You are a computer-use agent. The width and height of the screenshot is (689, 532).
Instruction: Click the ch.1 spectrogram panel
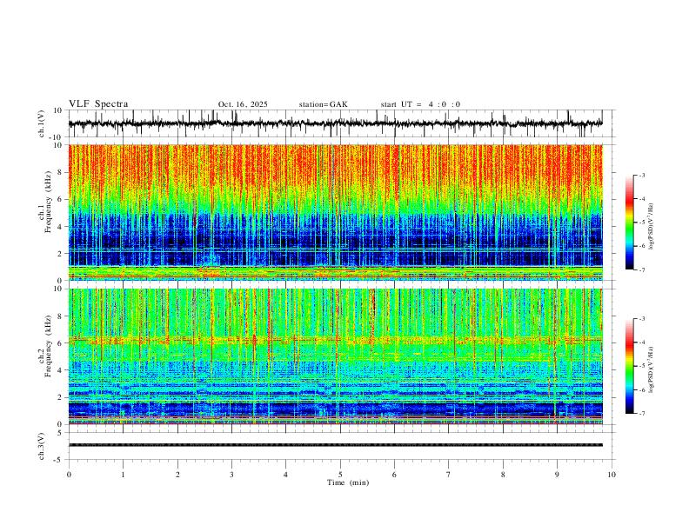tap(335, 212)
